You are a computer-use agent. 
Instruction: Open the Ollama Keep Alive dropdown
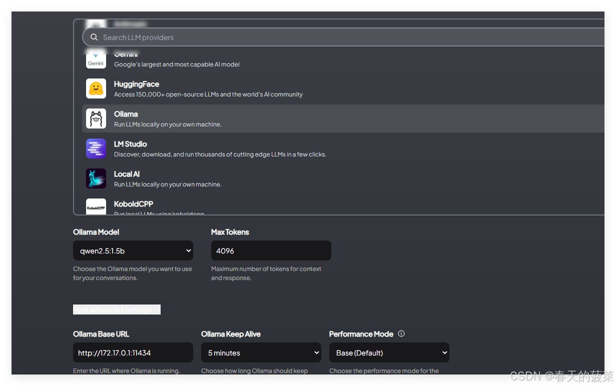click(261, 352)
